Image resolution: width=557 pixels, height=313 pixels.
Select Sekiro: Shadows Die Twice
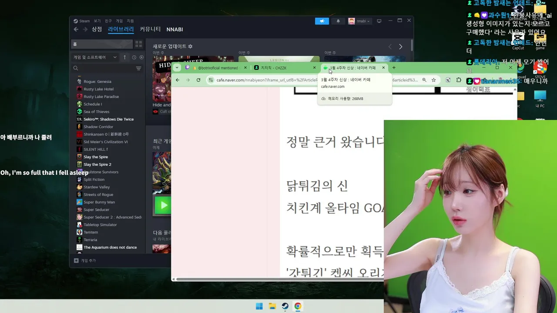108,119
